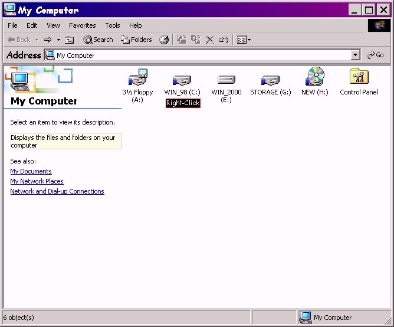394x327 pixels.
Task: Click the Undo toolbar icon
Action: pos(224,40)
